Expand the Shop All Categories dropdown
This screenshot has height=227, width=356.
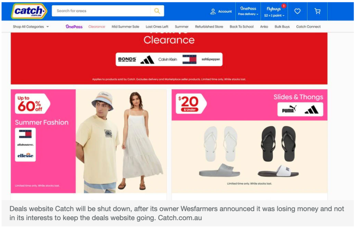pos(31,27)
